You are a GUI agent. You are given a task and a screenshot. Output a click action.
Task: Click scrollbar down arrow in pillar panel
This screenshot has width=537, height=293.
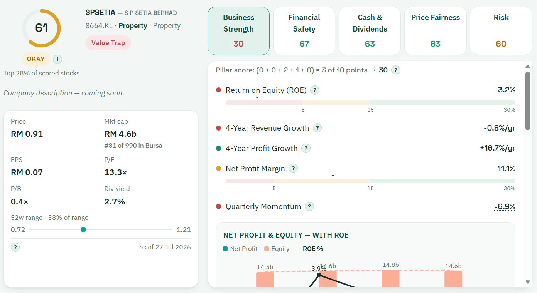[528, 282]
